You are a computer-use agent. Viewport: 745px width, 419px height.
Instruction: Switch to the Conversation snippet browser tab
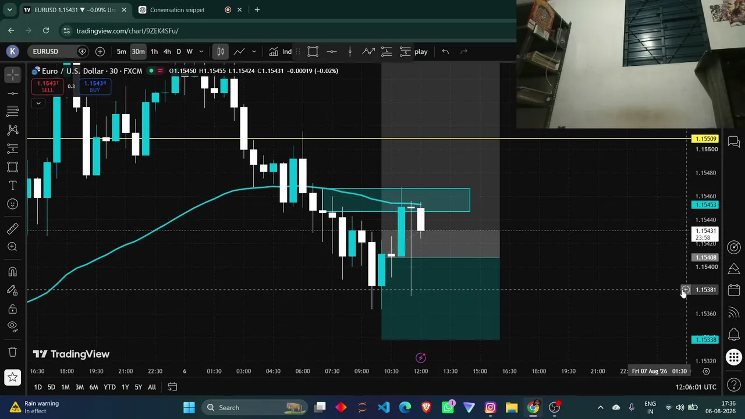point(178,10)
